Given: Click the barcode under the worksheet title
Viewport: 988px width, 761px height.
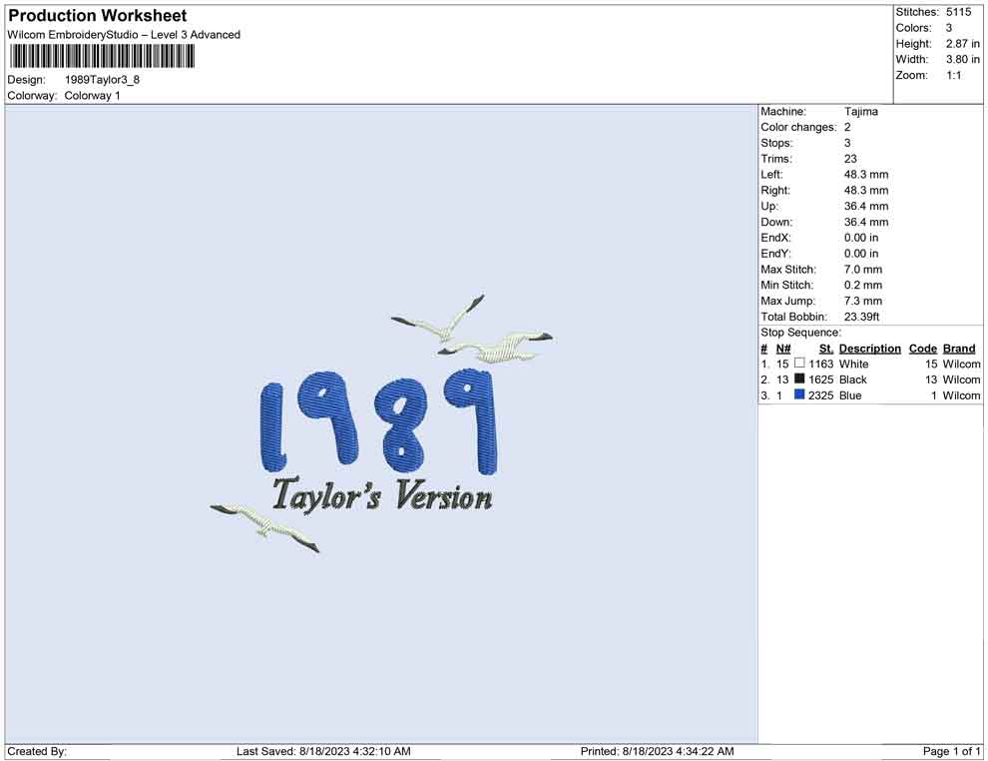Looking at the screenshot, I should pos(102,57).
